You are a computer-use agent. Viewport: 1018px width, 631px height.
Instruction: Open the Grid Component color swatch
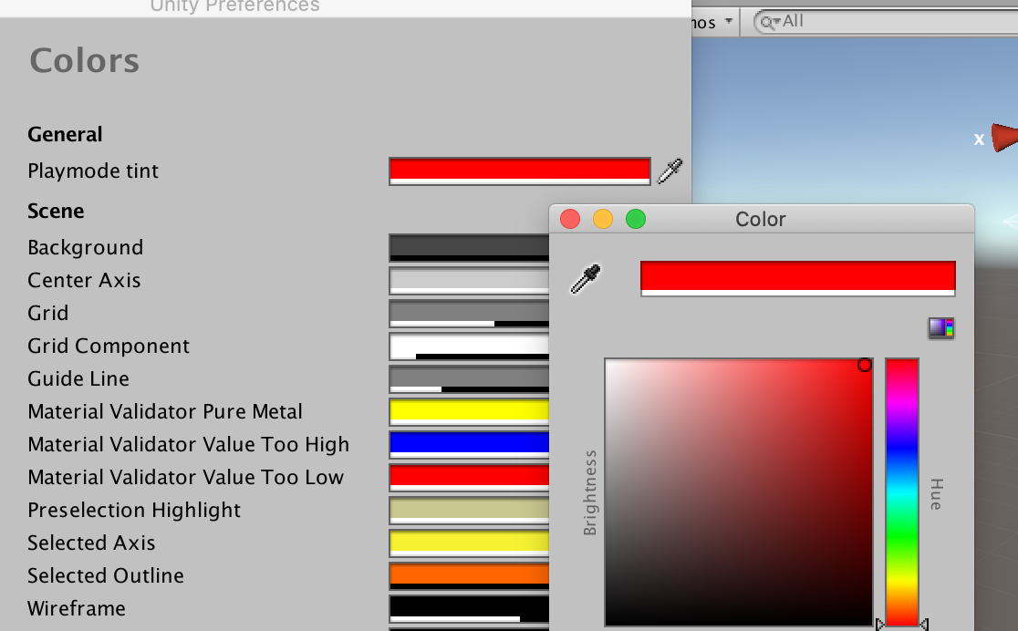469,346
